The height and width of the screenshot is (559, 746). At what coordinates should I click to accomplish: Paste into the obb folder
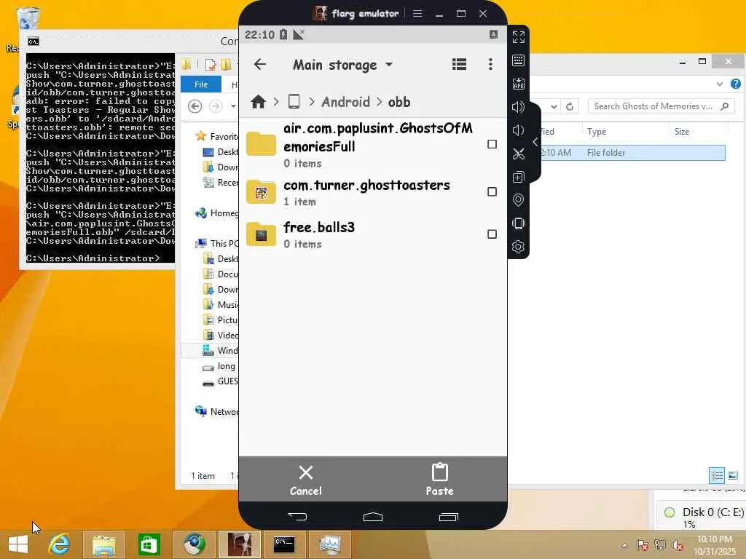click(439, 480)
